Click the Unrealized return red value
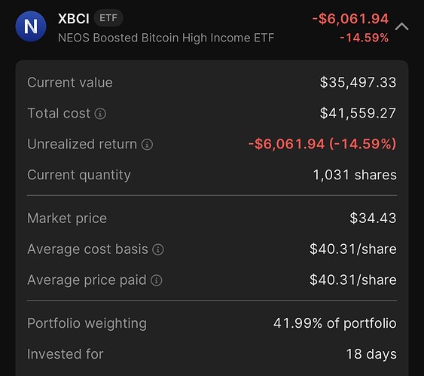 [322, 144]
